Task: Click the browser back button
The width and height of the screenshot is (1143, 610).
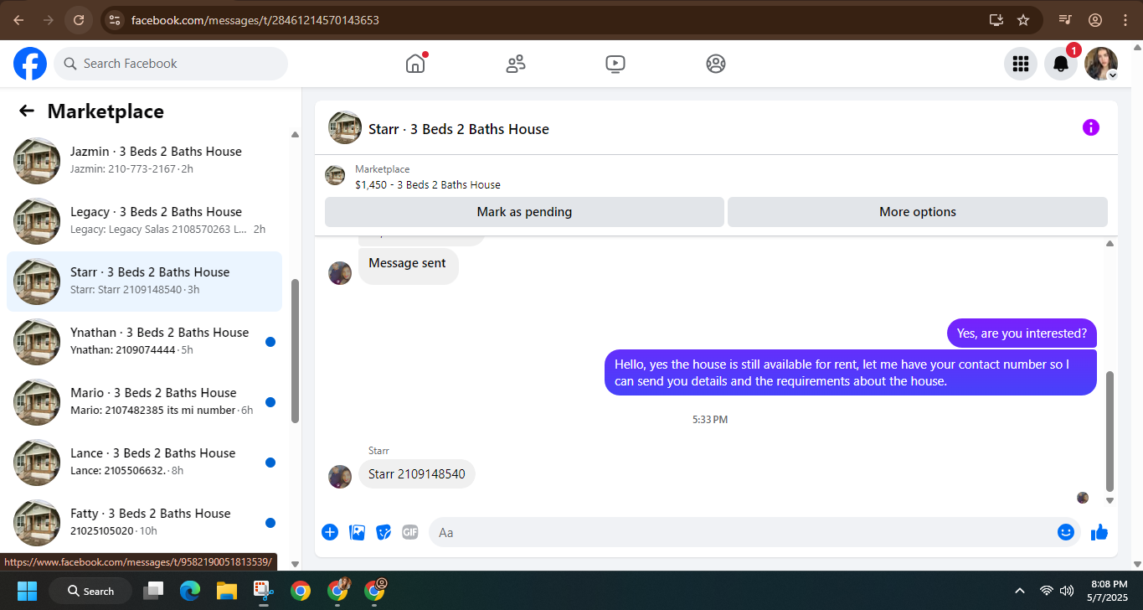Action: pos(18,19)
